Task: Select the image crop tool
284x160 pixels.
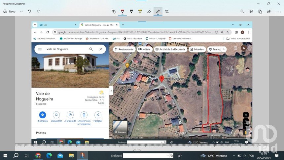Action: tap(167, 12)
